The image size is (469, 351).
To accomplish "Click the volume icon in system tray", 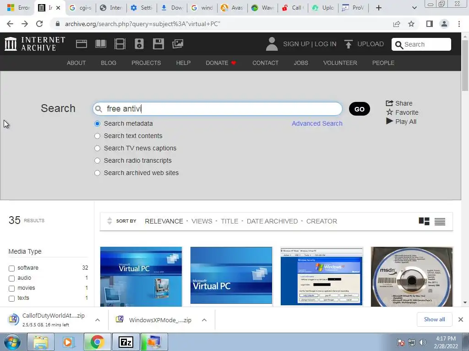I will tap(423, 342).
